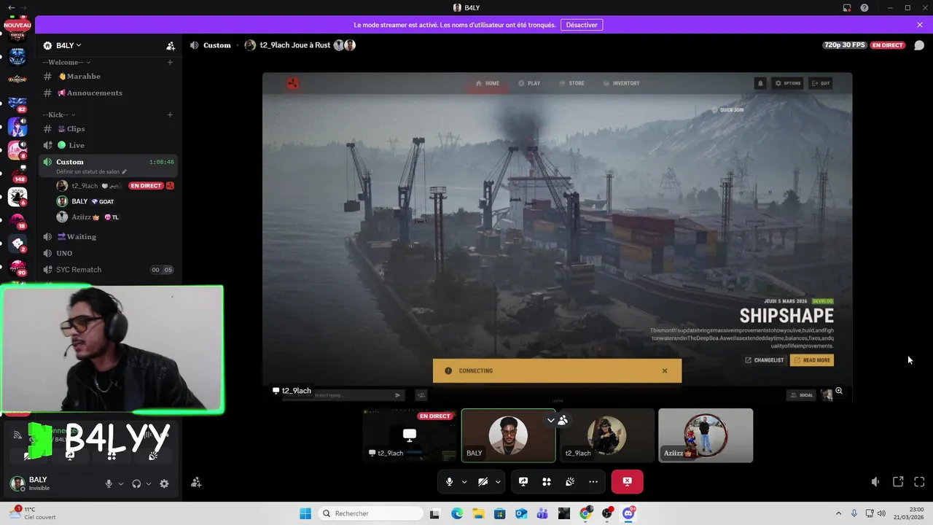Add a channel to the Kick category
This screenshot has height=525, width=933.
click(170, 114)
